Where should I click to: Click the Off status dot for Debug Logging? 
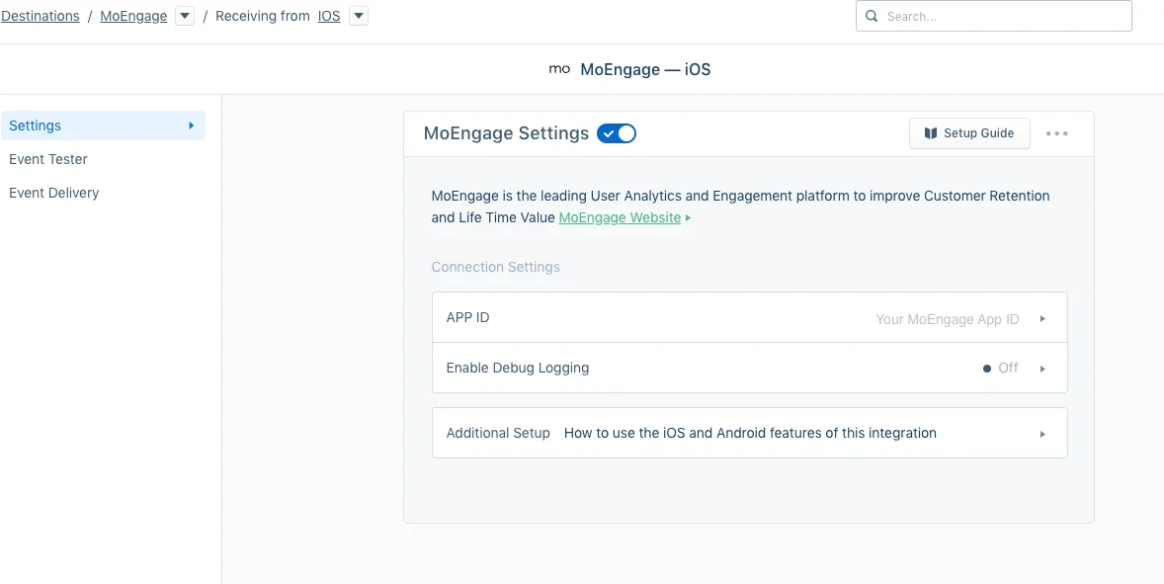[x=986, y=368]
